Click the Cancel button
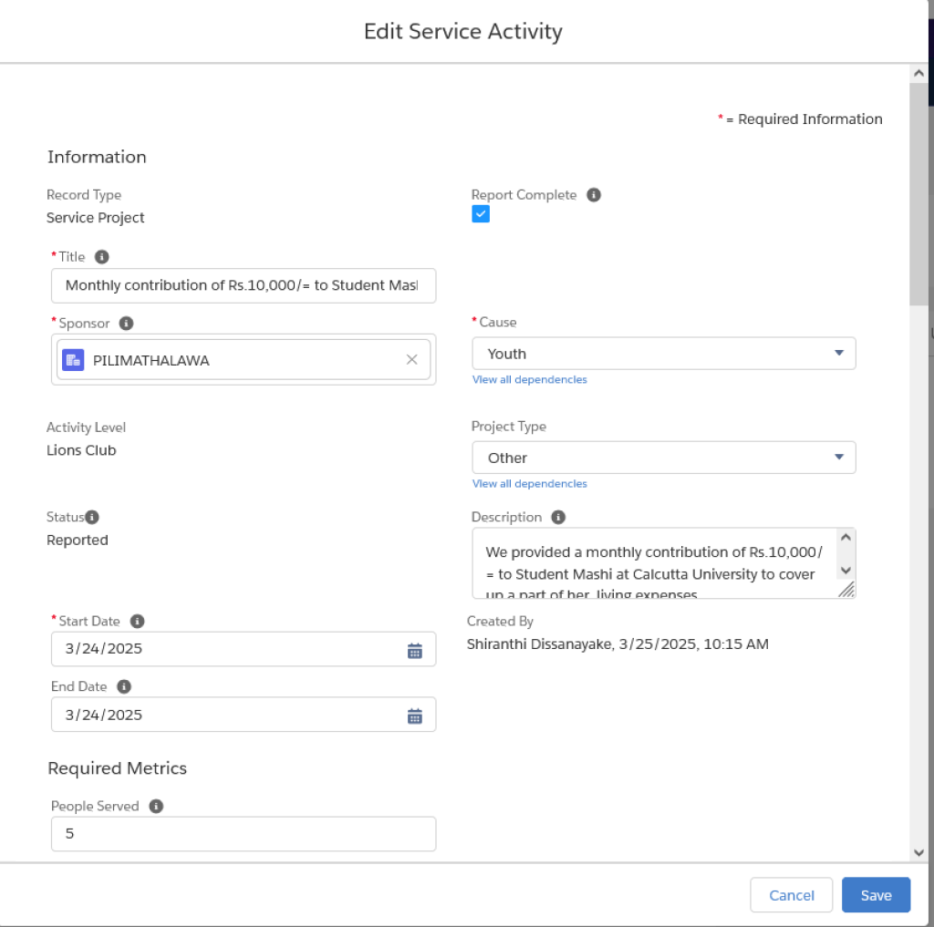Image resolution: width=934 pixels, height=927 pixels. point(791,895)
